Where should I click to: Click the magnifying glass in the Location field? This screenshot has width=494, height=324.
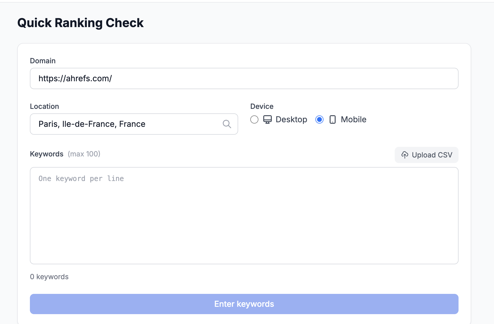click(x=227, y=124)
